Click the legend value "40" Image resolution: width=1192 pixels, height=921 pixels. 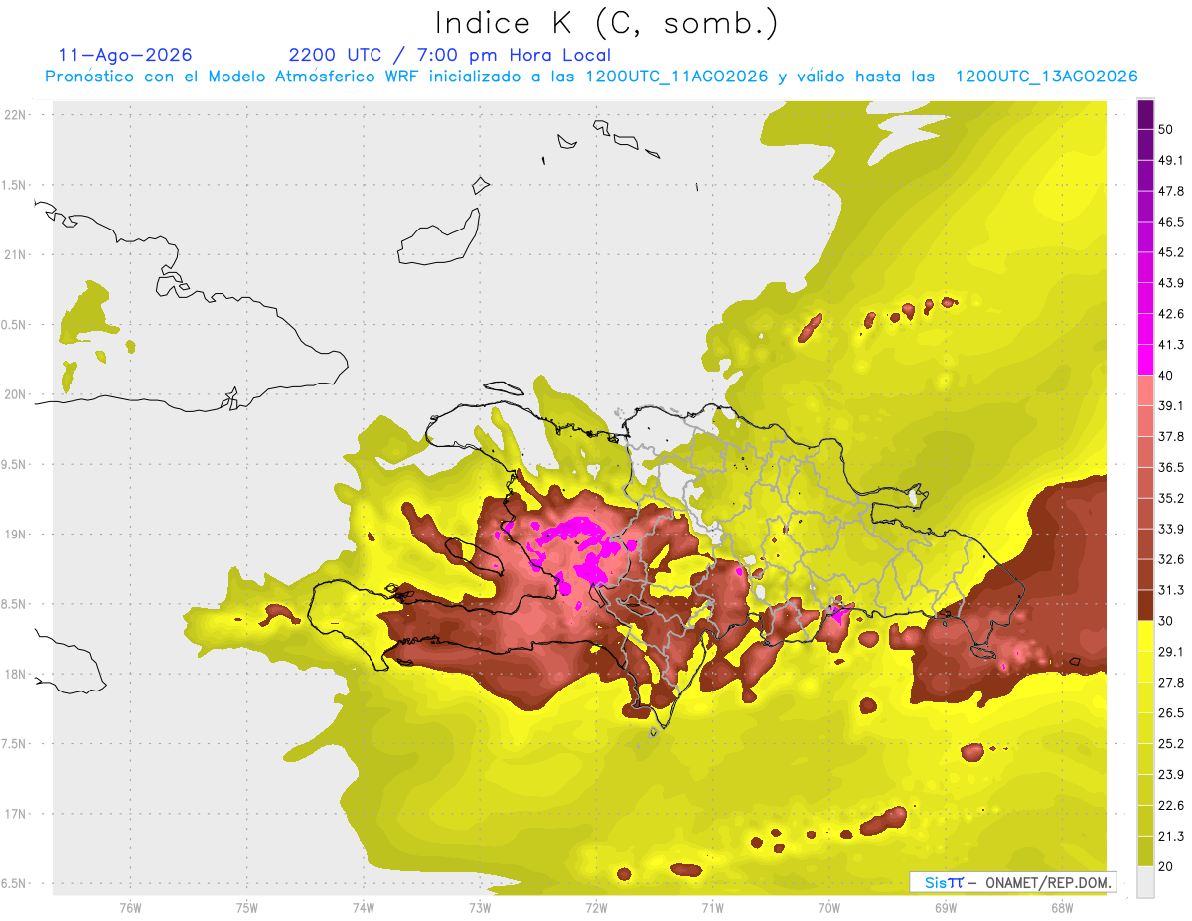(1167, 376)
